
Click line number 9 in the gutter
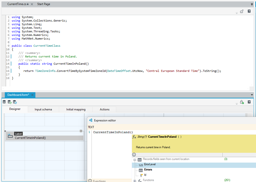(x=8, y=46)
